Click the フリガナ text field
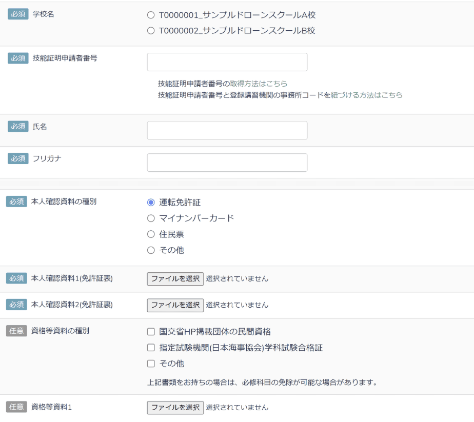 point(227,163)
